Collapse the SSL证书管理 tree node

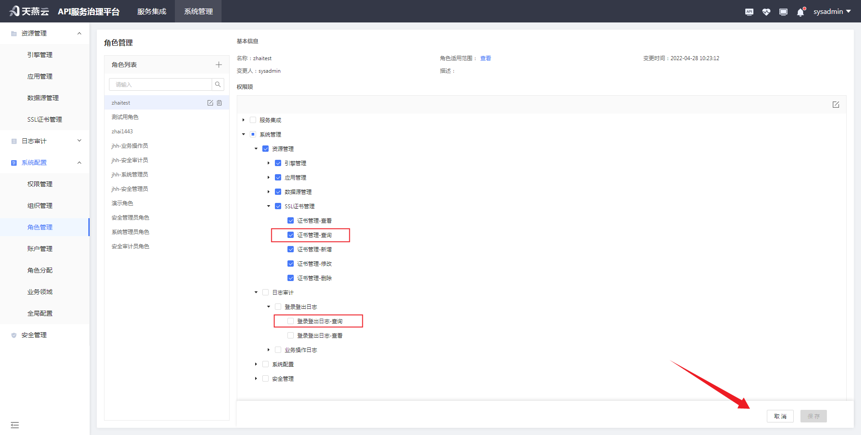tap(268, 206)
